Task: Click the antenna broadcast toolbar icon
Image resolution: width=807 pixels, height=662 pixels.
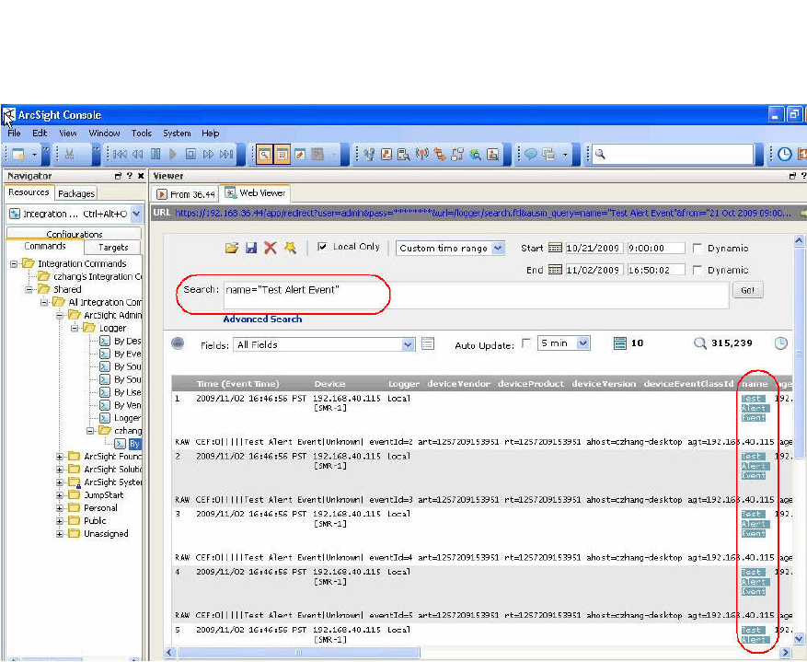Action: pyautogui.click(x=421, y=154)
